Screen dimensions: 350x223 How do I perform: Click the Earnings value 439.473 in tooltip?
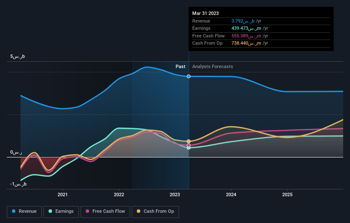[x=246, y=28]
